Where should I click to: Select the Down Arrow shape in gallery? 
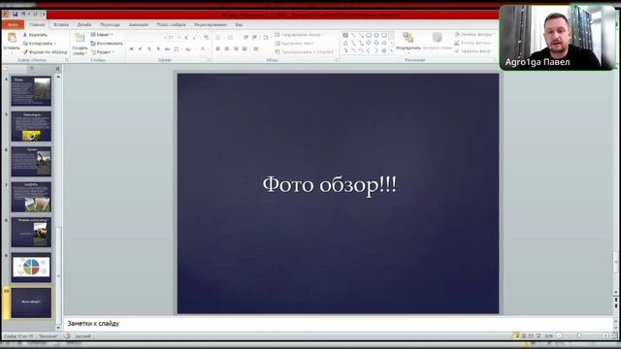coord(376,43)
